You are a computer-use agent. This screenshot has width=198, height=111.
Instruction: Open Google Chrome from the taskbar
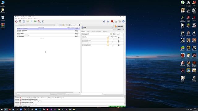point(59,109)
